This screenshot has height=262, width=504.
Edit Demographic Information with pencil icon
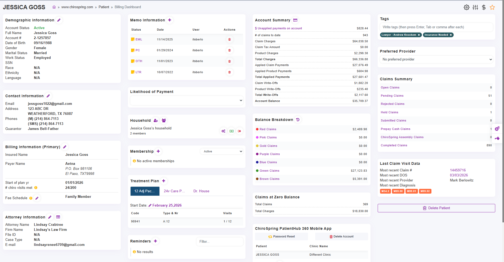click(x=59, y=20)
